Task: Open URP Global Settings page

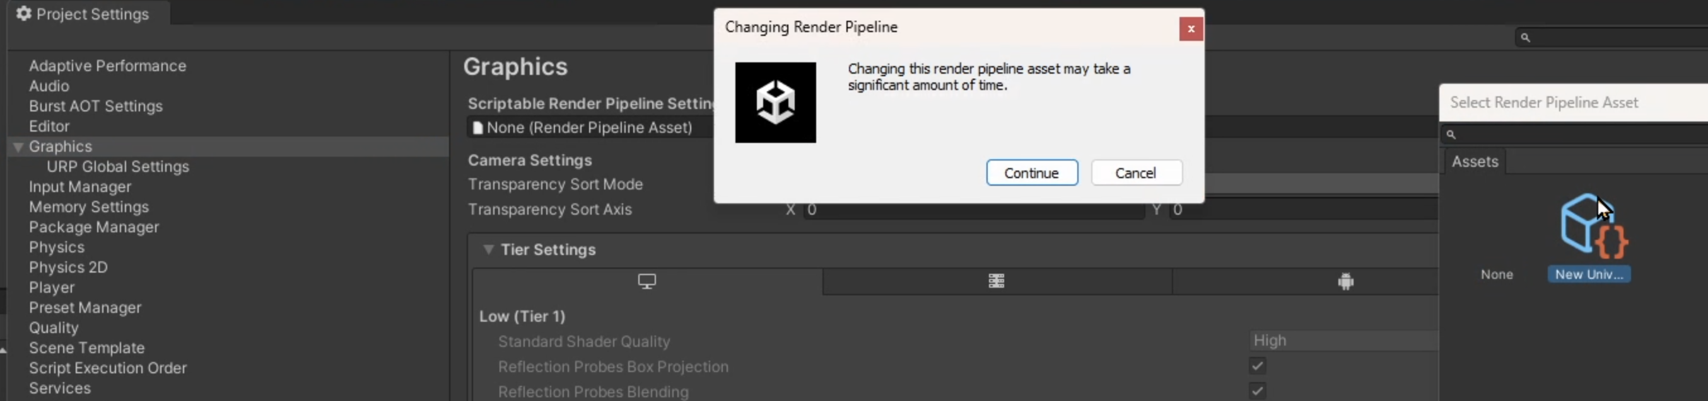Action: click(117, 167)
